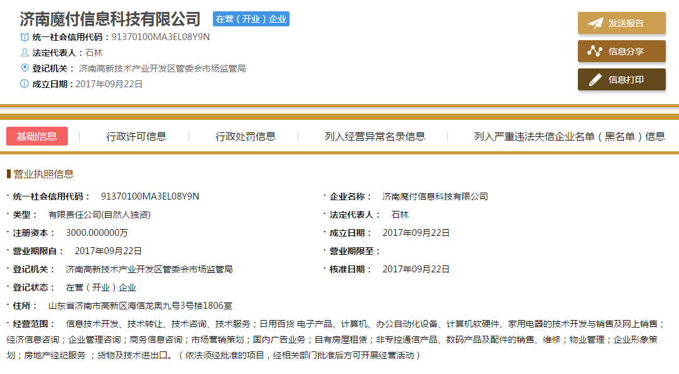Click the location pin icon beside 登记机关
The image size is (679, 374).
tap(24, 68)
